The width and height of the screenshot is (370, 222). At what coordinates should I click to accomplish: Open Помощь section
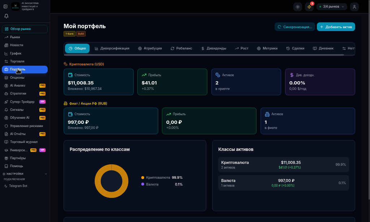(x=25, y=166)
